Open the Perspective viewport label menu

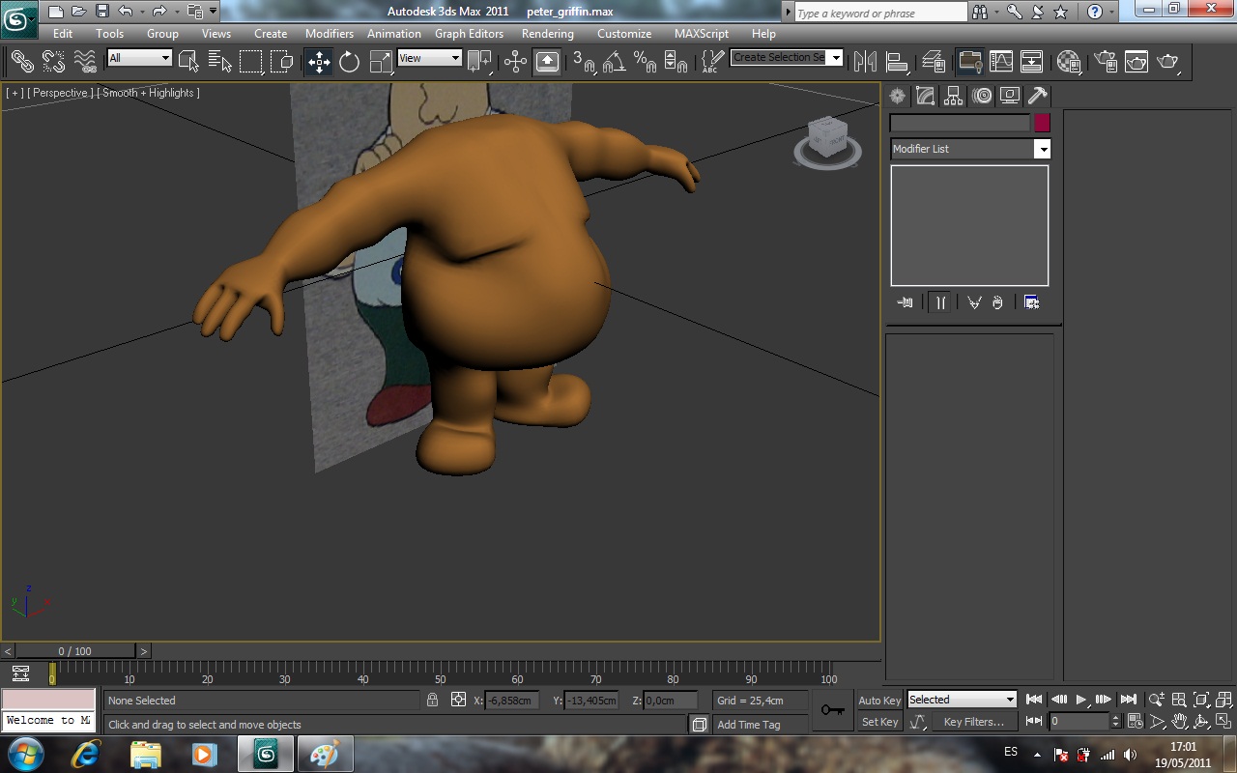click(60, 93)
